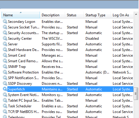Click the Software Protection gear icon

click(x=5, y=72)
